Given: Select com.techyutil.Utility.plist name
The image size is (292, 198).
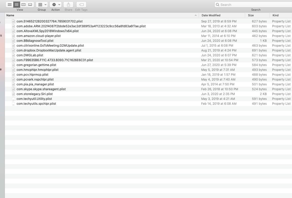Looking at the screenshot, I should (34, 99).
